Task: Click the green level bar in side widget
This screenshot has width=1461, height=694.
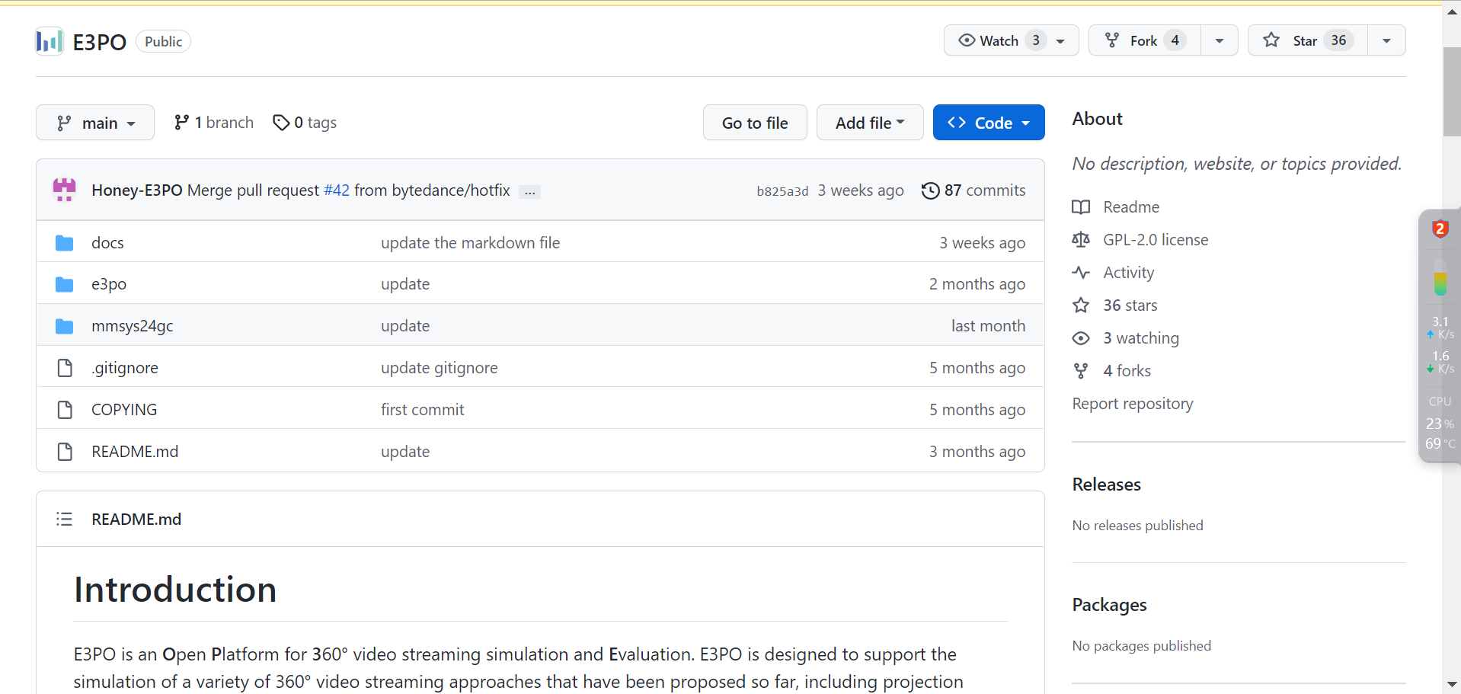Action: 1440,278
